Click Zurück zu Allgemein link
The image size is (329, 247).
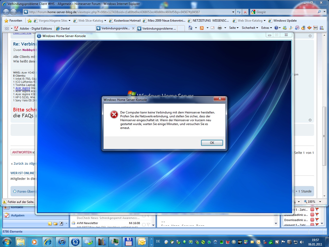pos(24,164)
